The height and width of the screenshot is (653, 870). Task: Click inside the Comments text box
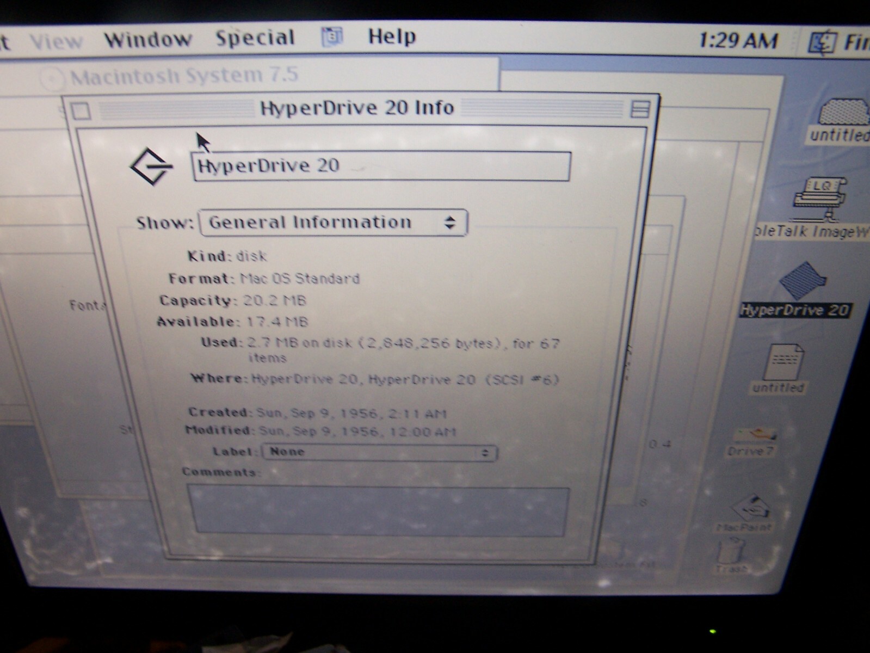(x=379, y=510)
